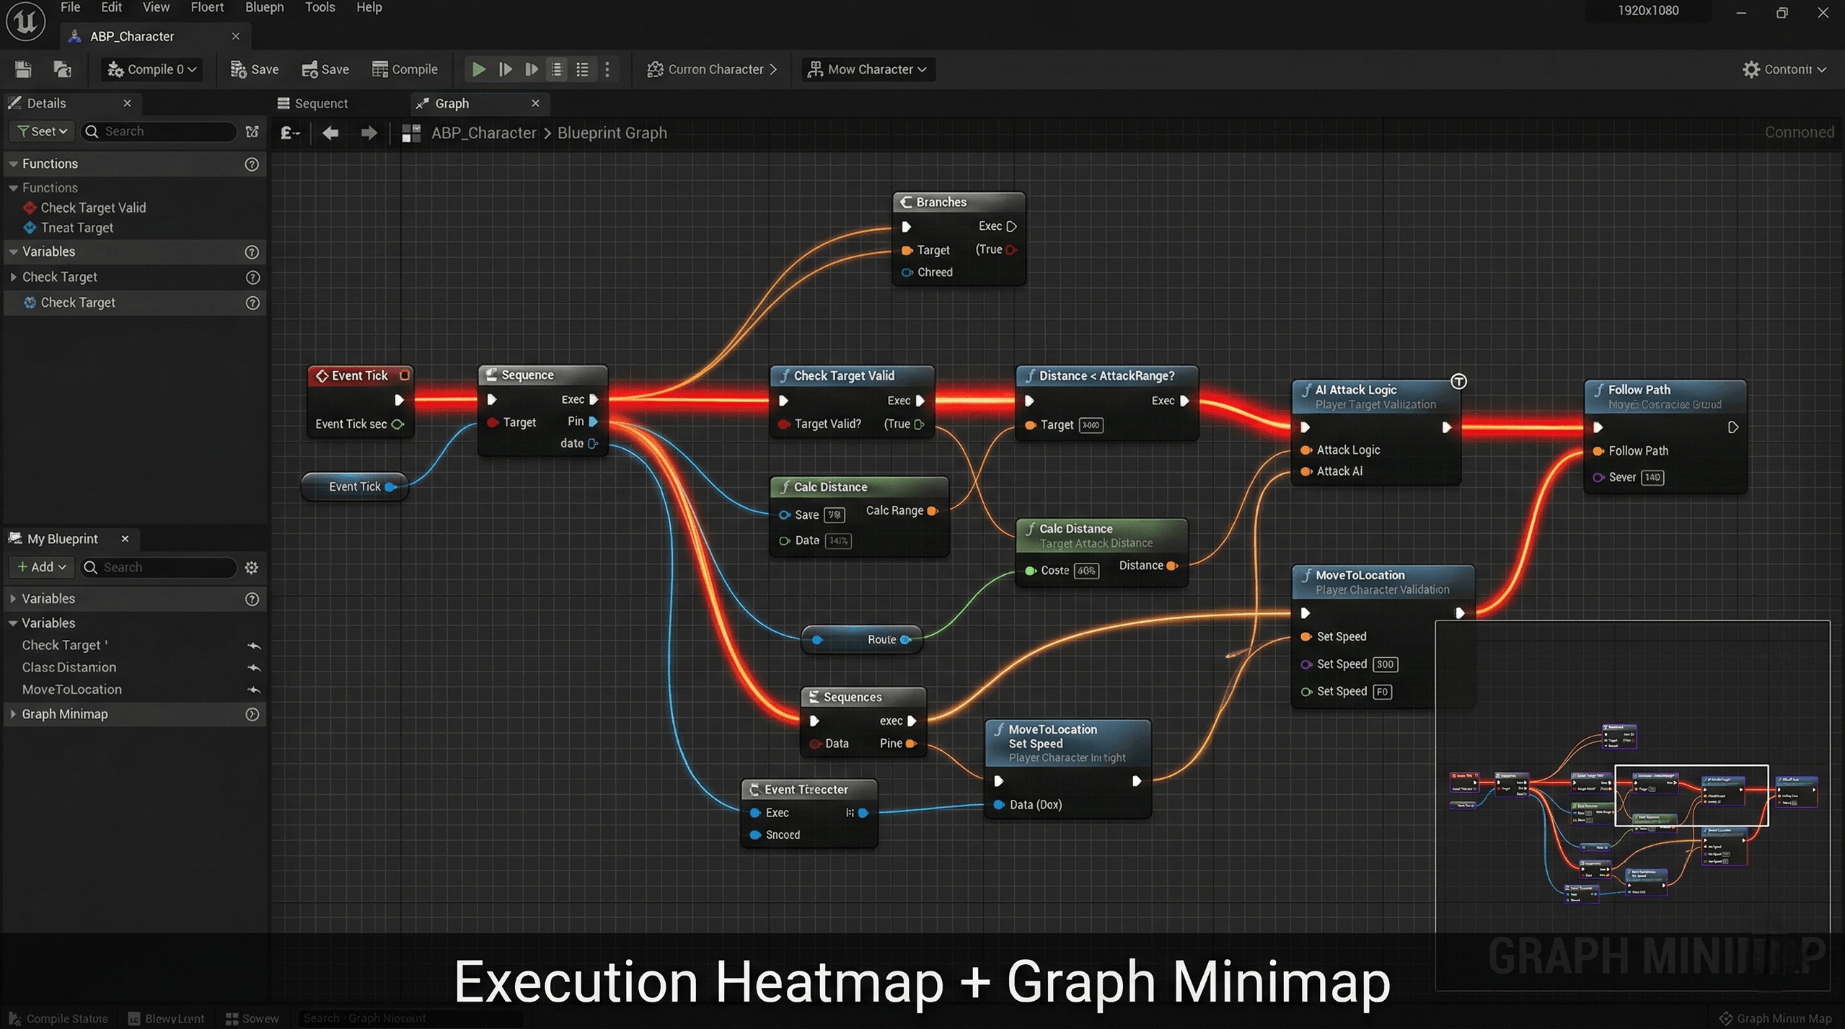Click the browse content icon beside the disk
The width and height of the screenshot is (1845, 1029).
63,69
